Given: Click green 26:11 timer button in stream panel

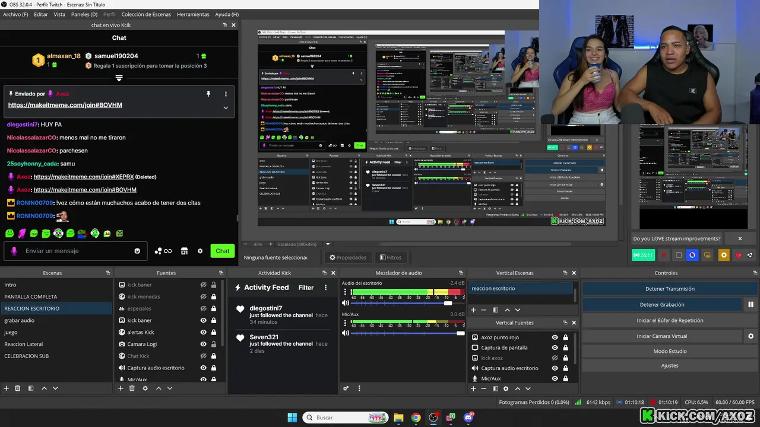Looking at the screenshot, I should pyautogui.click(x=643, y=255).
